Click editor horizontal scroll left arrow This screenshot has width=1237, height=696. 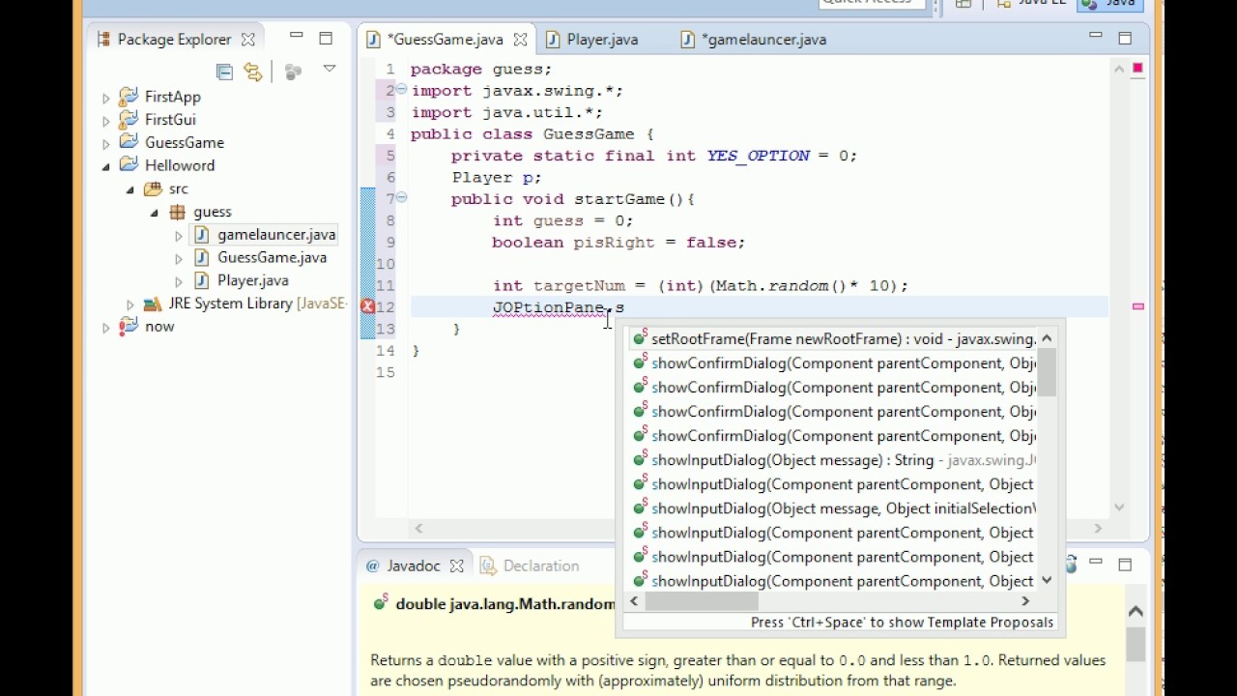418,528
